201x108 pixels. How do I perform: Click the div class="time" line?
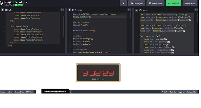tap(19, 26)
